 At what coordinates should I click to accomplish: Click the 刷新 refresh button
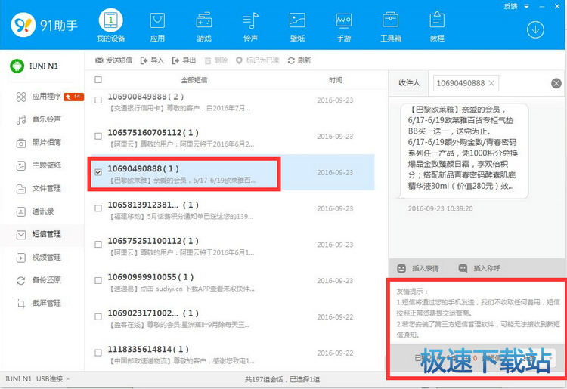pyautogui.click(x=299, y=60)
